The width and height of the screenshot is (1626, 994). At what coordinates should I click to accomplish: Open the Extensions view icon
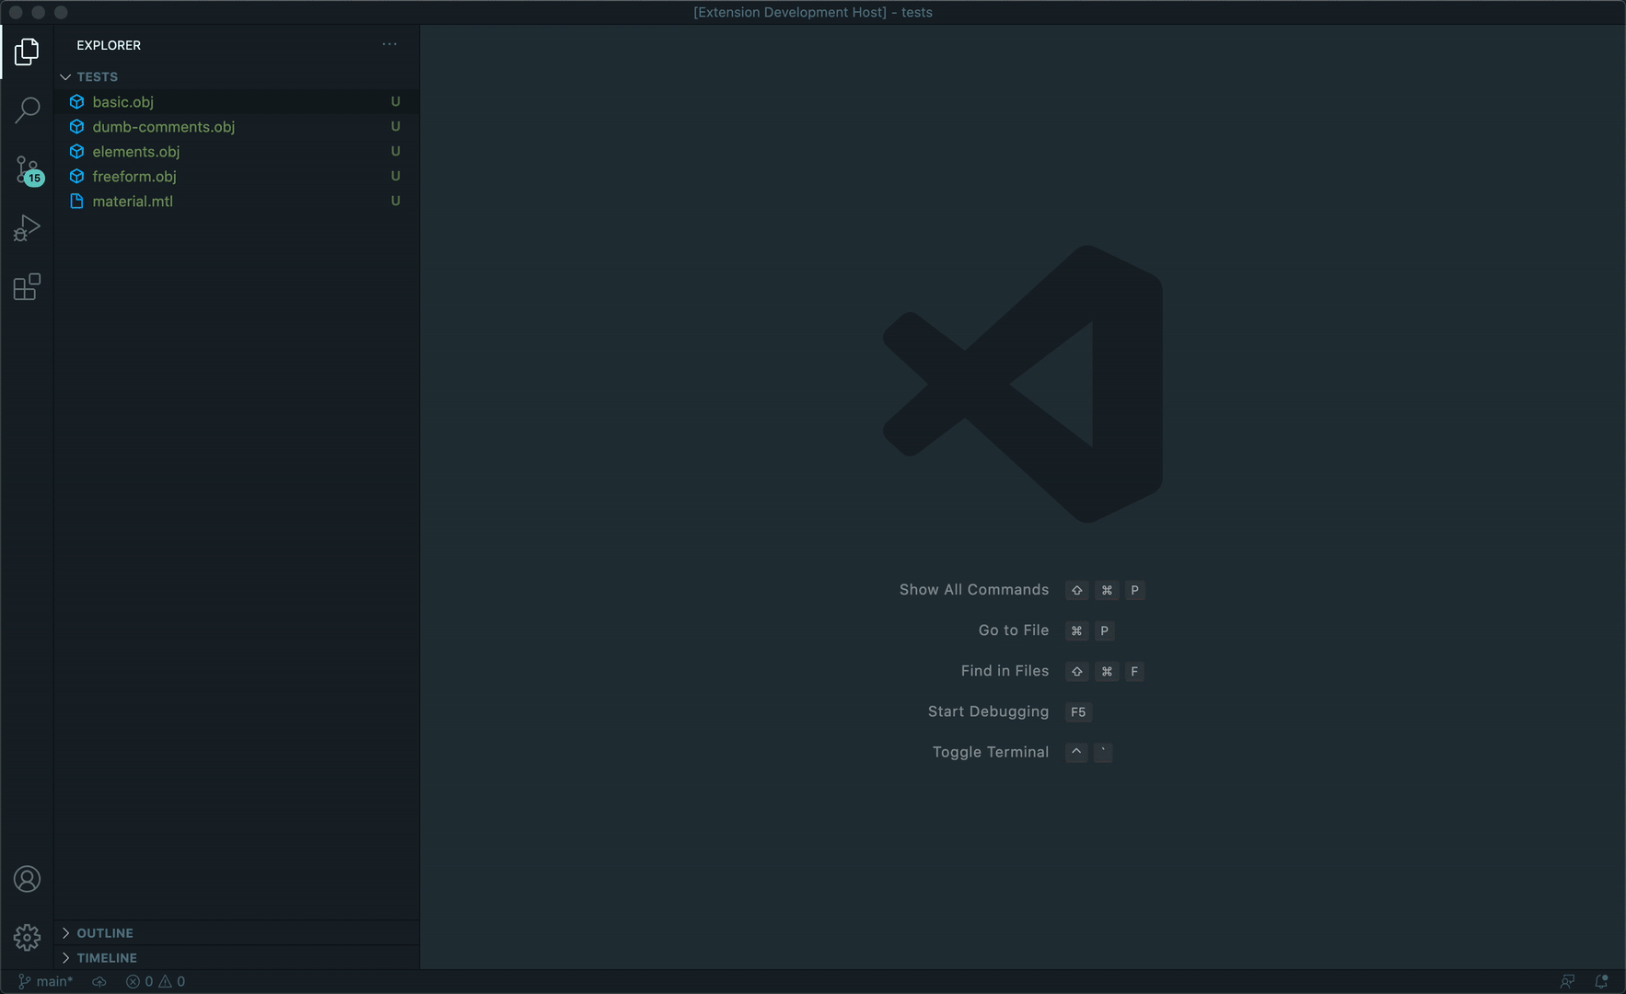point(27,287)
